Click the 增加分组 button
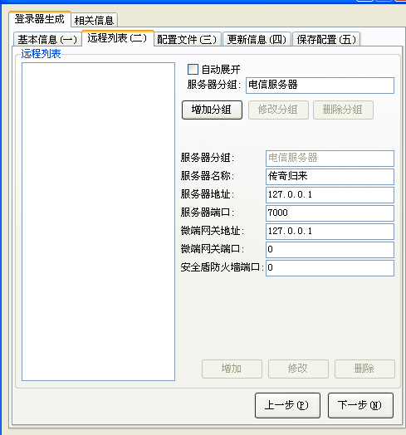406x435 pixels. pos(212,110)
